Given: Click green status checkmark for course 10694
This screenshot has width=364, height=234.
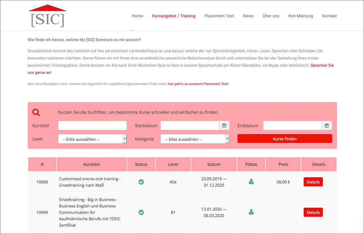Looking at the screenshot, I should (141, 212).
